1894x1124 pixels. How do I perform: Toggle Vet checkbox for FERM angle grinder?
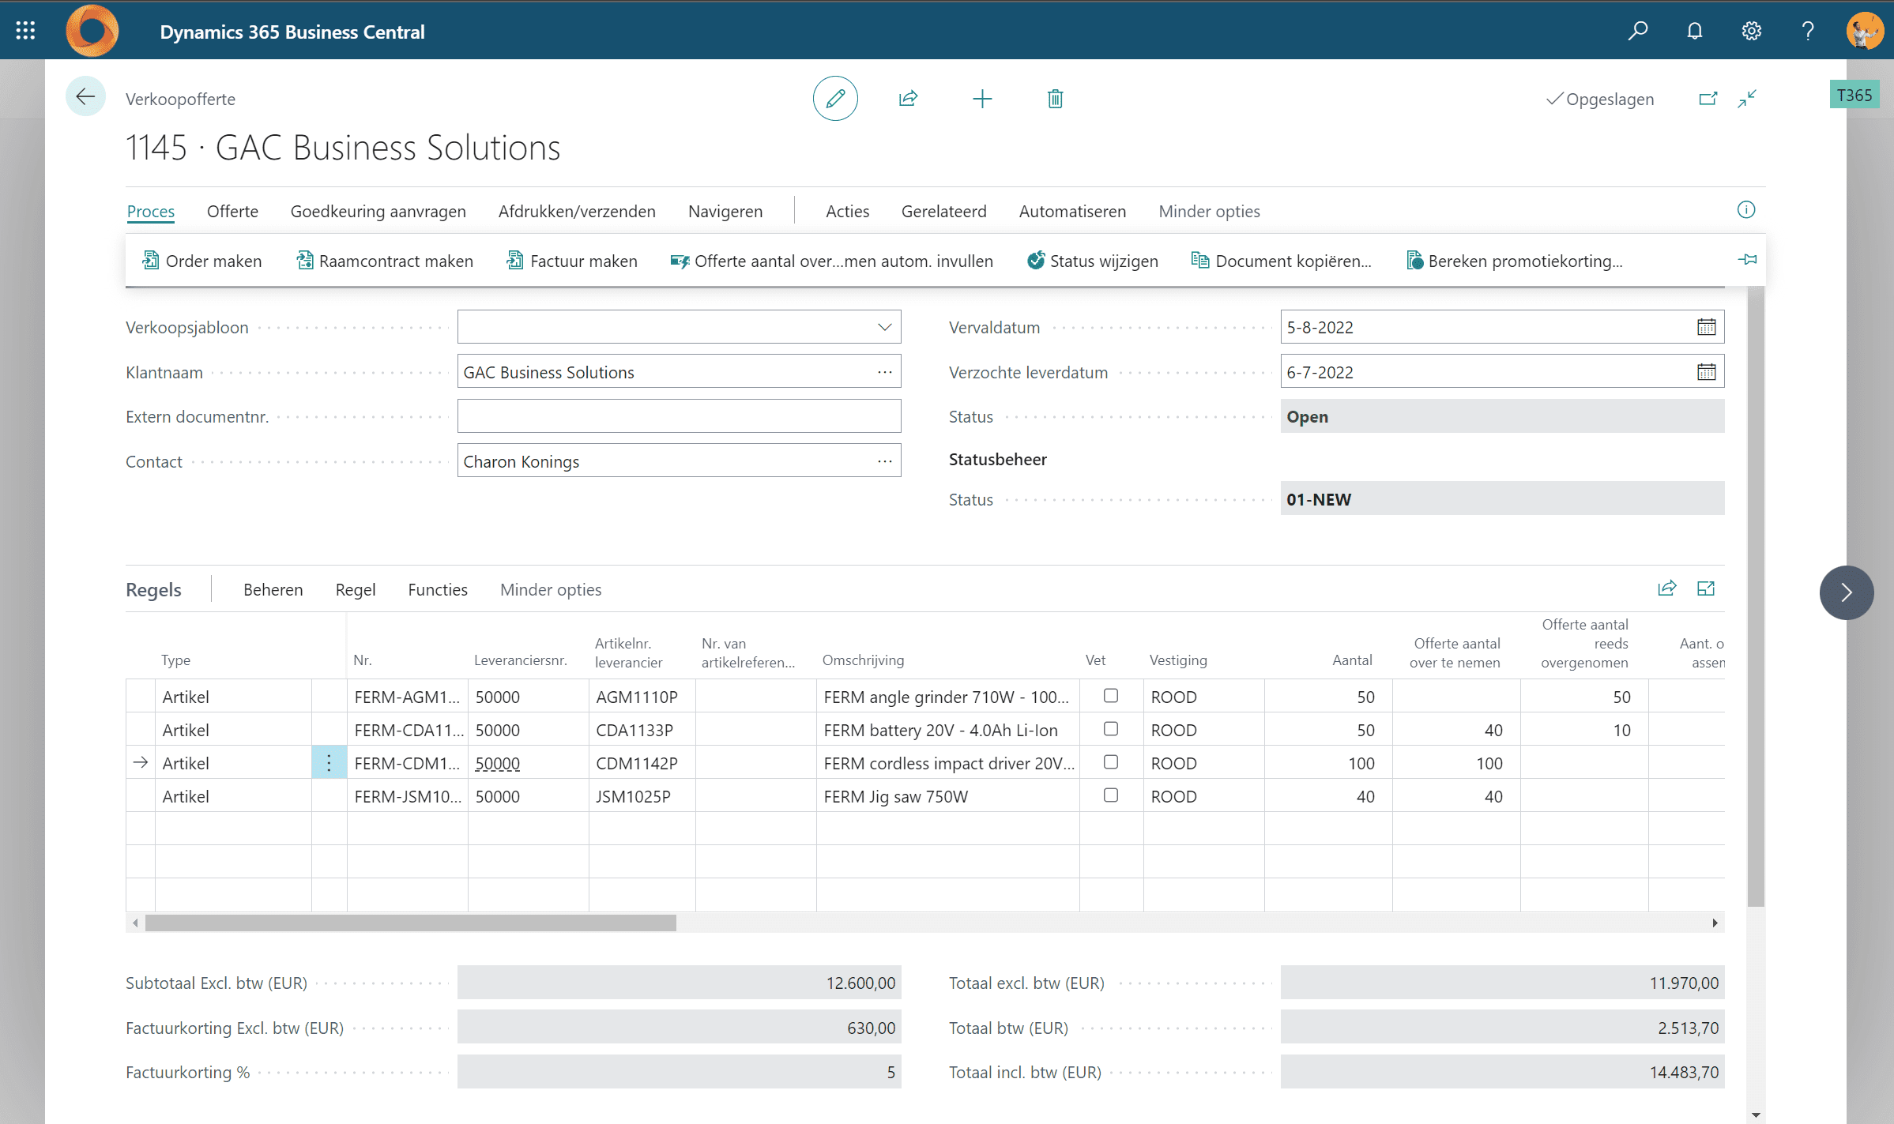coord(1110,696)
